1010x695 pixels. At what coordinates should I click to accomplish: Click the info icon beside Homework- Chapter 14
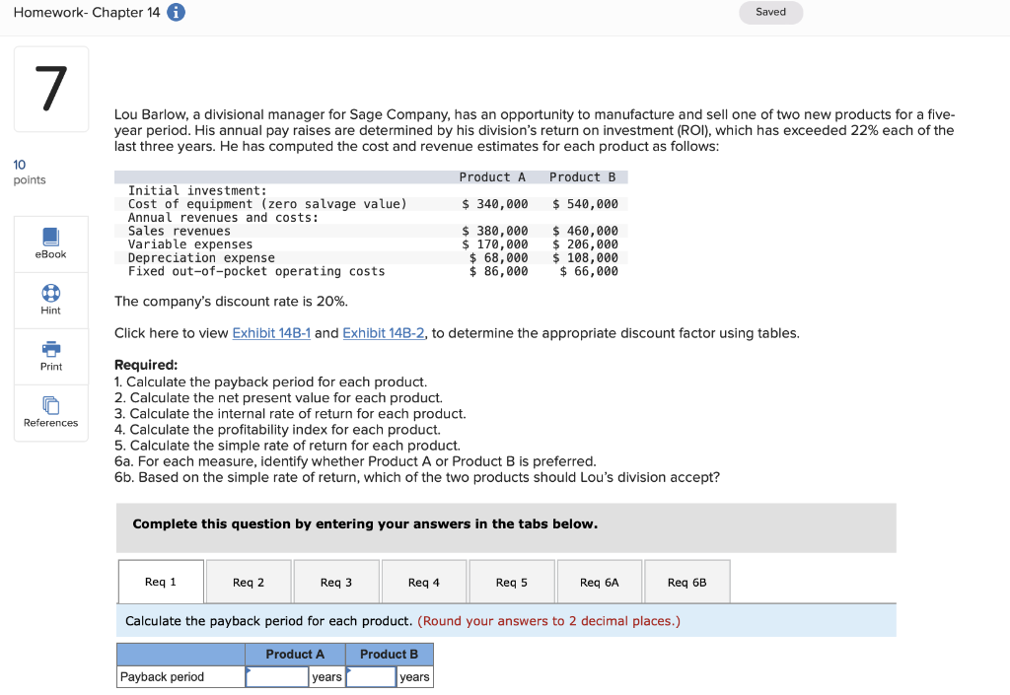[176, 12]
